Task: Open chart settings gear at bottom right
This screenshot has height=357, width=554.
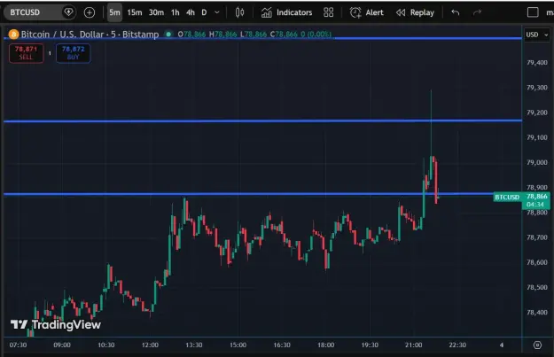Action: click(x=537, y=345)
